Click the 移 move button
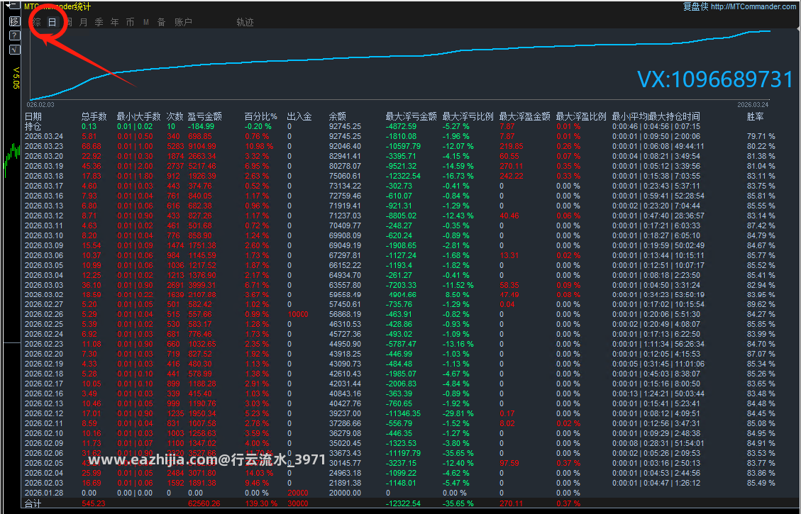Screen dimensions: 801x514 14,21
